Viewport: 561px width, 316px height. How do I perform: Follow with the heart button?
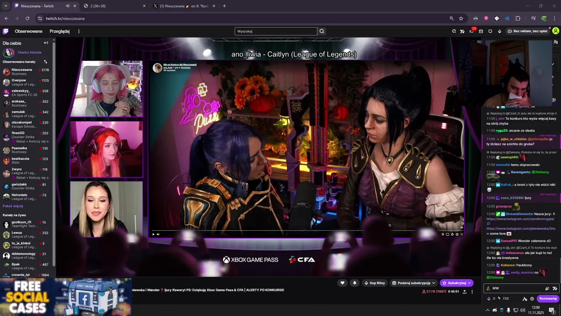click(342, 283)
